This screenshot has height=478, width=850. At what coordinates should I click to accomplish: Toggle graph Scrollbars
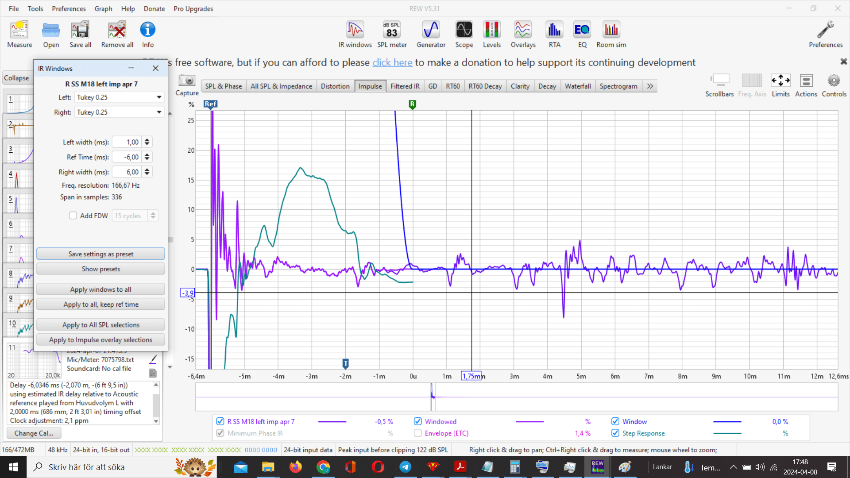[719, 85]
